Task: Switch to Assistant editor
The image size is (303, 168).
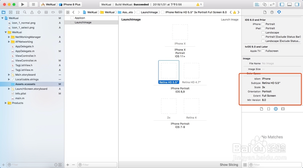Action: click(265, 4)
